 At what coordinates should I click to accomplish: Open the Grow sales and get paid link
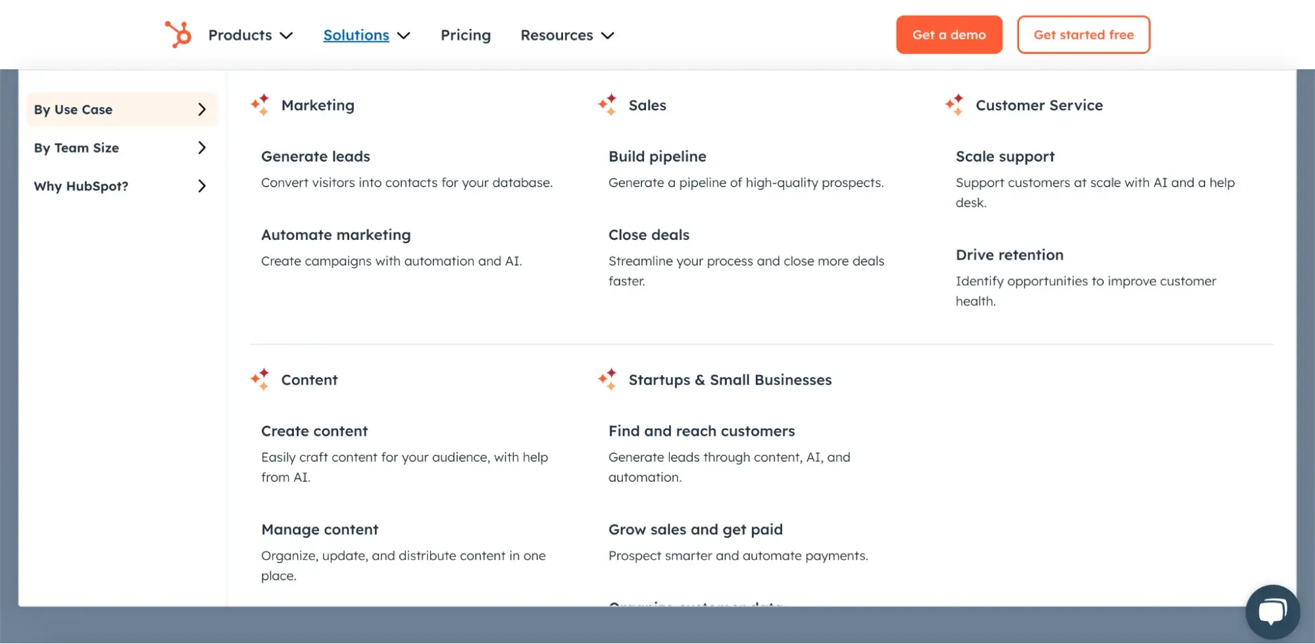(x=695, y=530)
